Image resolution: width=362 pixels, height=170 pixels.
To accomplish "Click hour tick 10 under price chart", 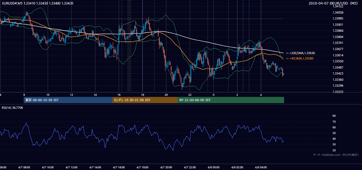I will [x=48, y=95].
